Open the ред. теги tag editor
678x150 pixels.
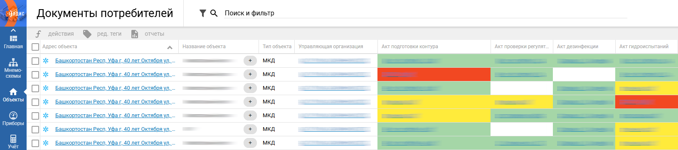(x=102, y=34)
